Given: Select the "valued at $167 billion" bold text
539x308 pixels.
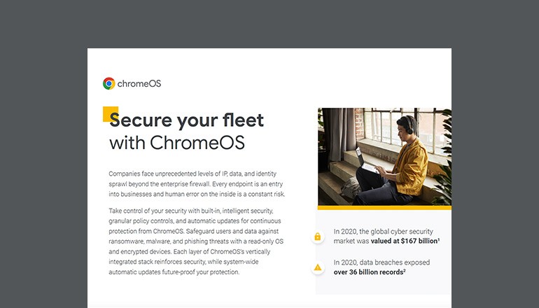Looking at the screenshot, I should point(400,240).
